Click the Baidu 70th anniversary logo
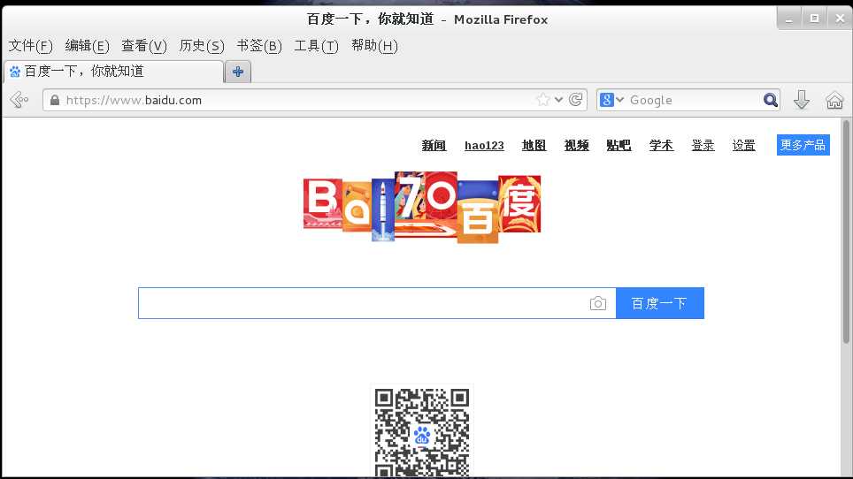Image resolution: width=853 pixels, height=479 pixels. [x=421, y=207]
